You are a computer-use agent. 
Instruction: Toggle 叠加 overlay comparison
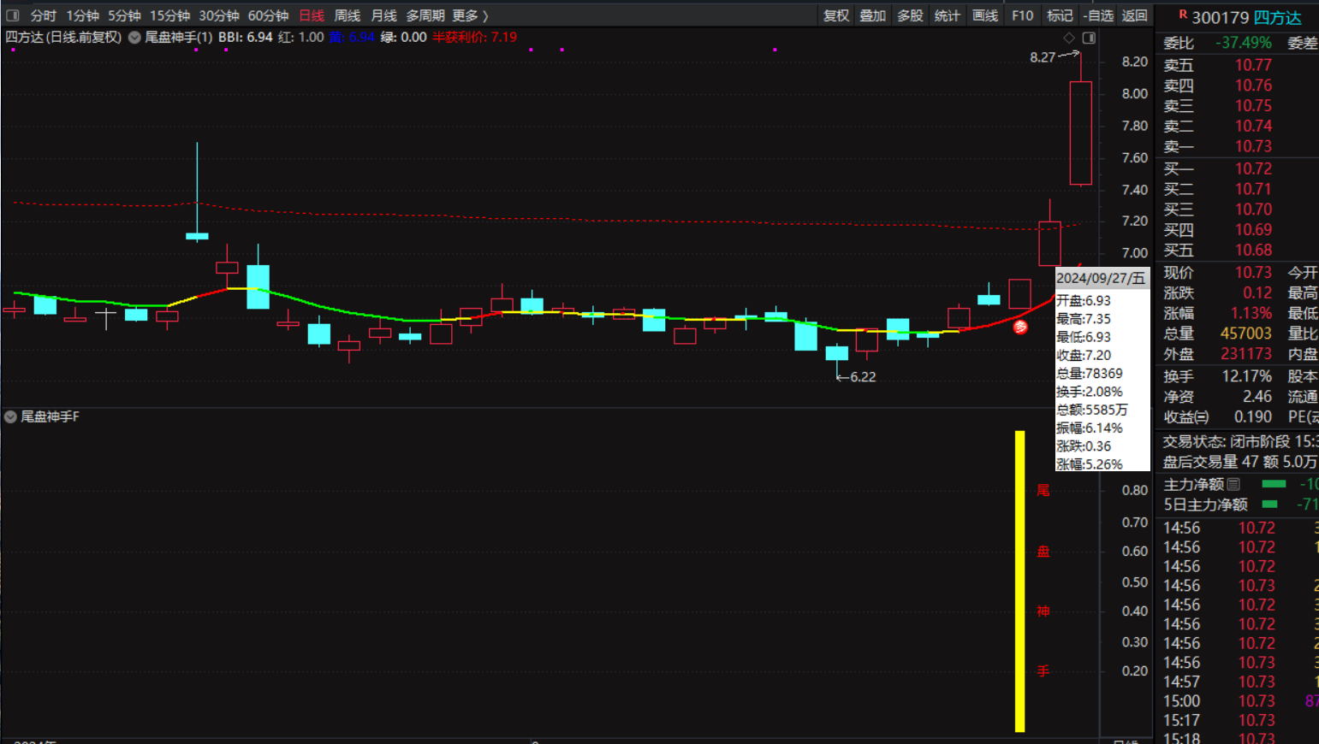872,15
